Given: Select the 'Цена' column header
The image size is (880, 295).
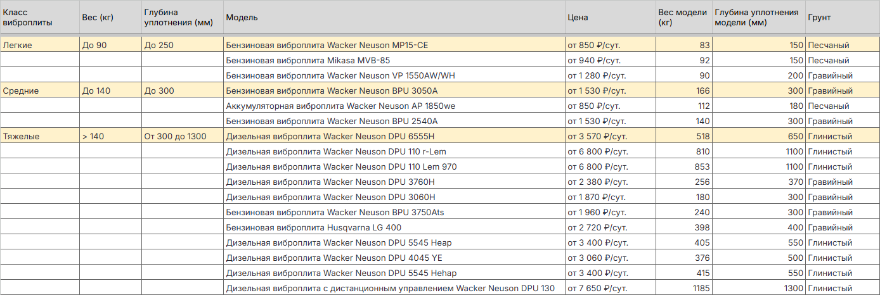Looking at the screenshot, I should coord(611,18).
